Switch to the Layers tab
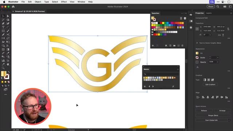 209,13
